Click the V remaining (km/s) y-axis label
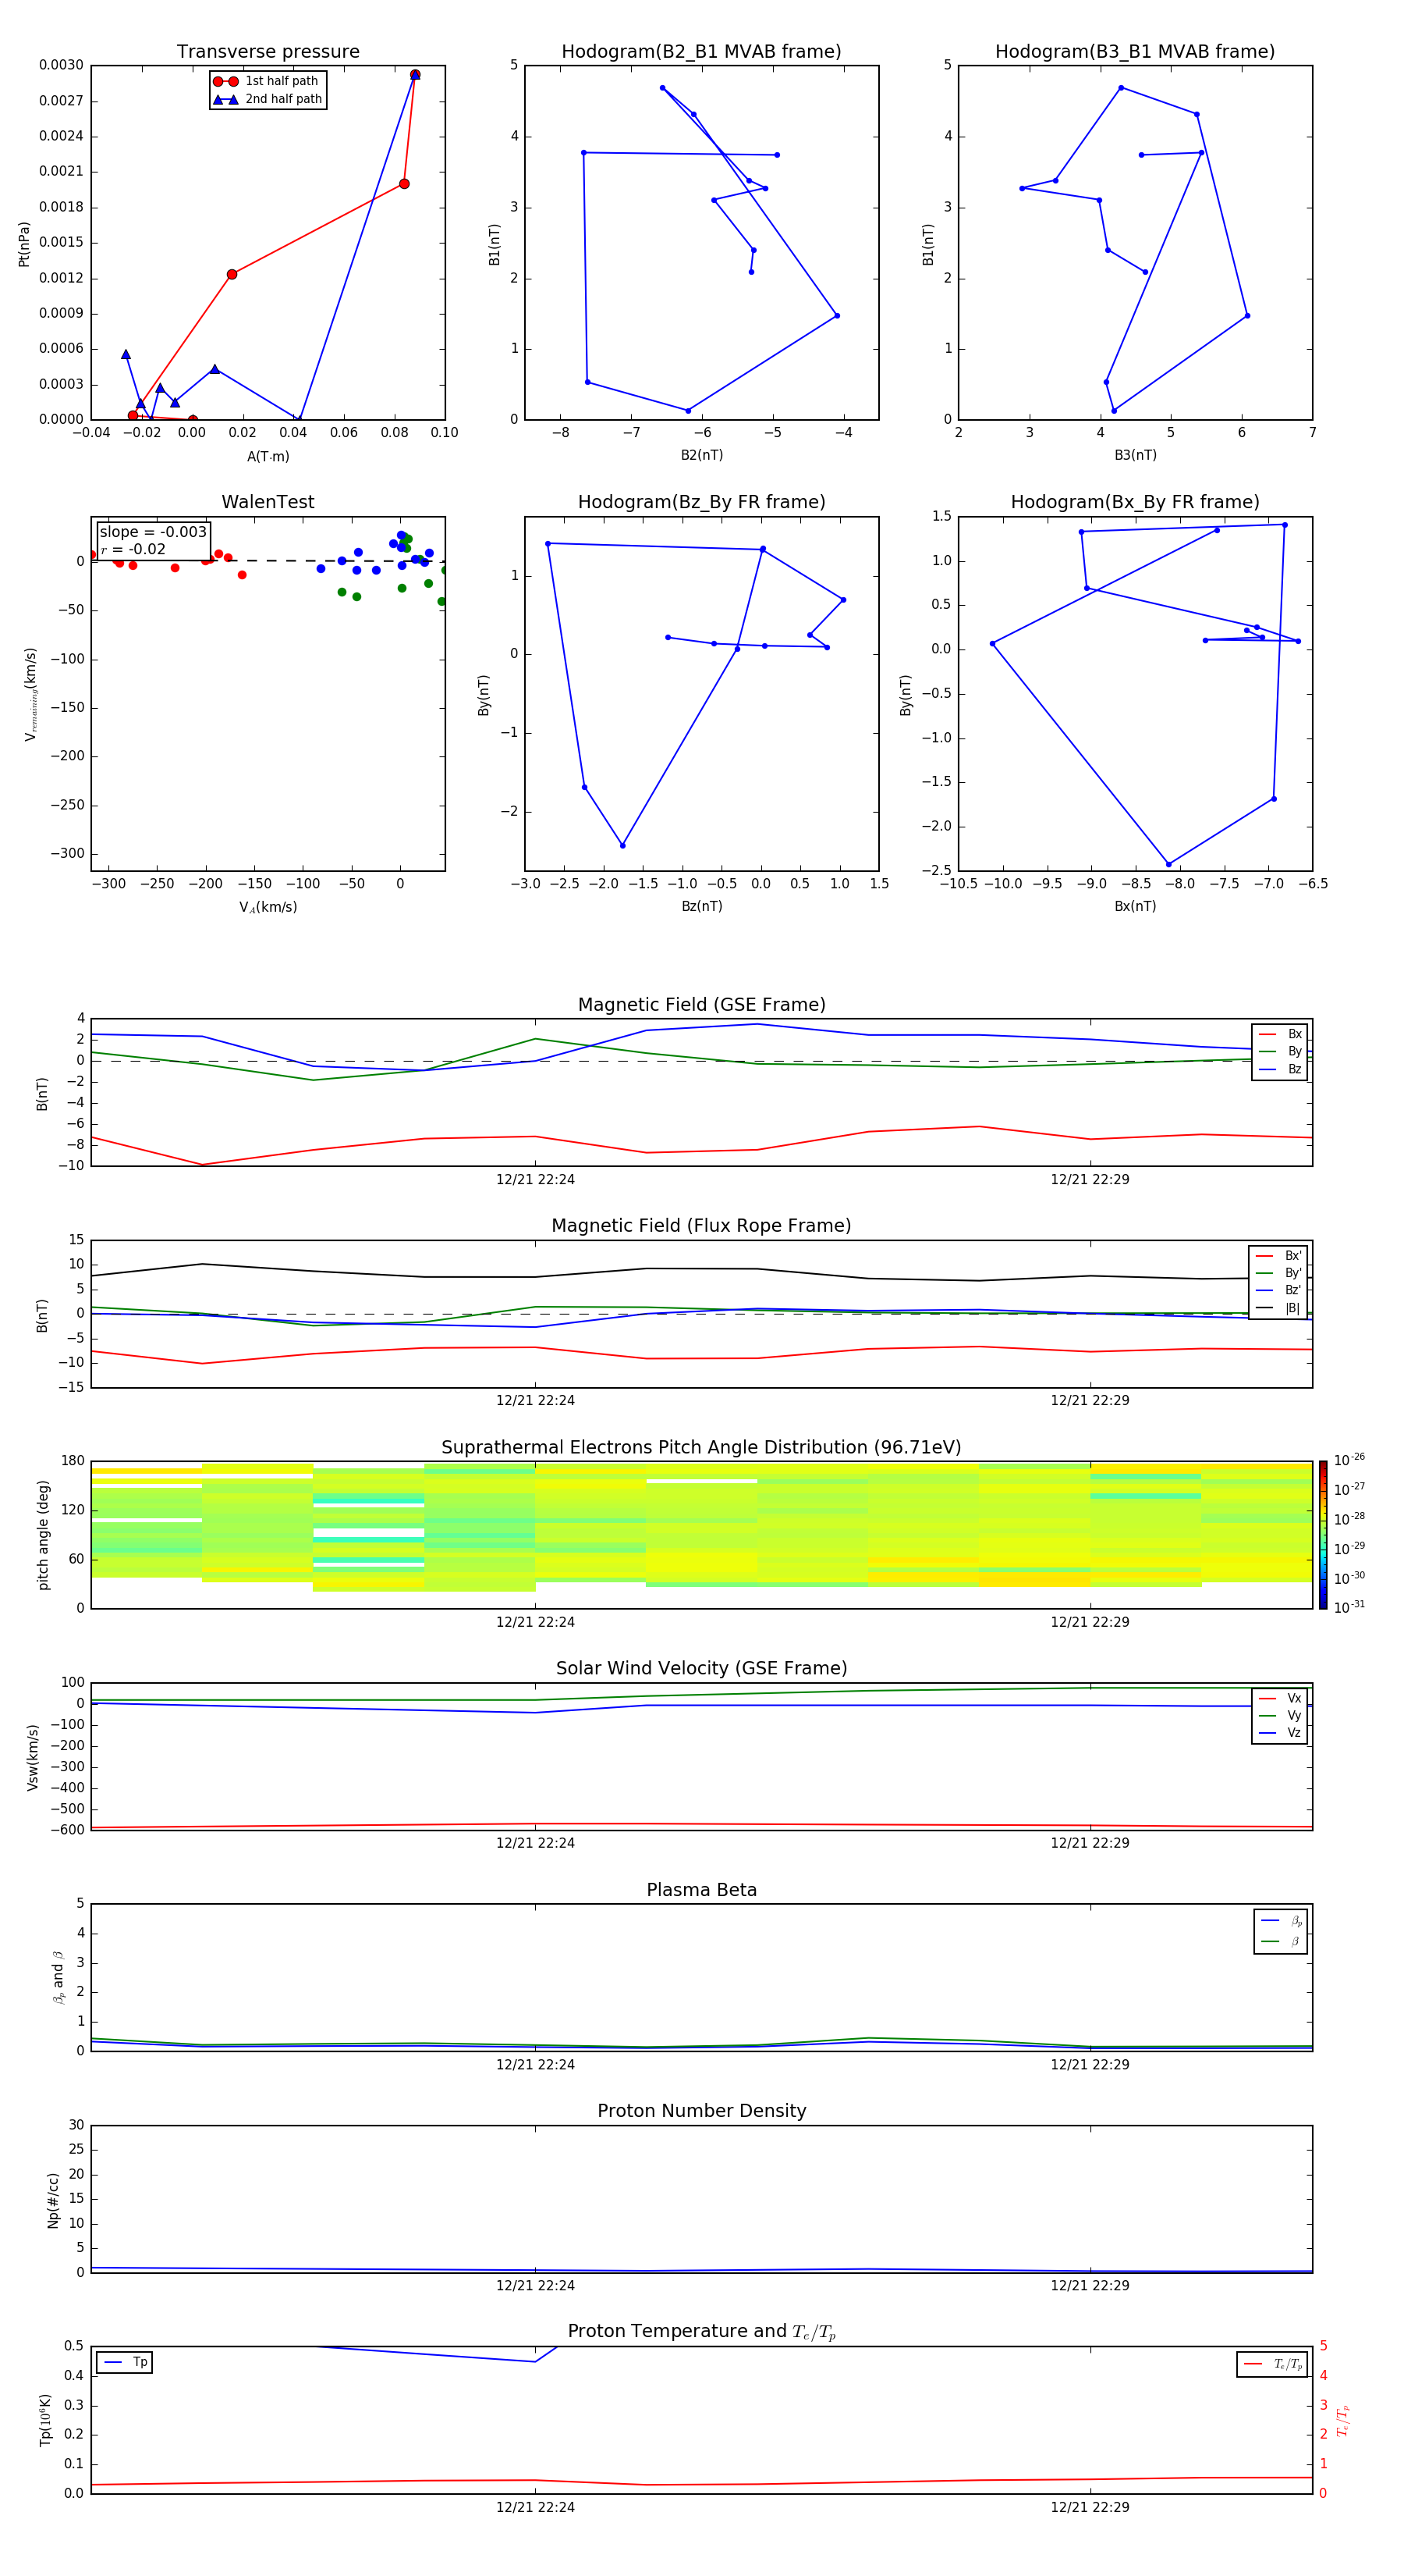This screenshot has height=2576, width=1404. (30, 694)
